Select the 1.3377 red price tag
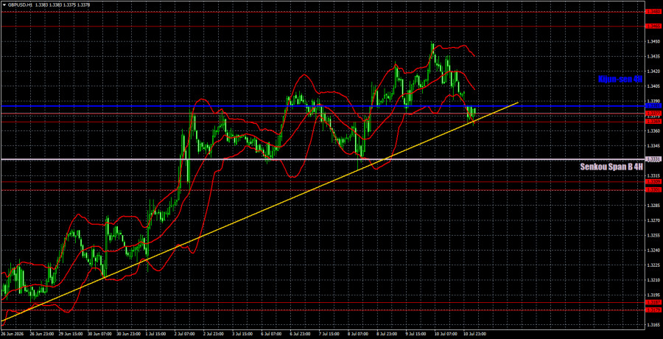The width and height of the screenshot is (663, 339). (x=653, y=113)
